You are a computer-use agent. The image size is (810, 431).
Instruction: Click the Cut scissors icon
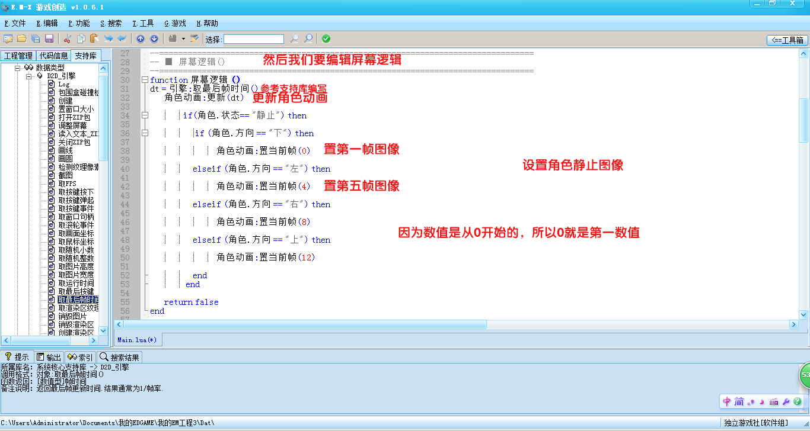click(x=68, y=39)
